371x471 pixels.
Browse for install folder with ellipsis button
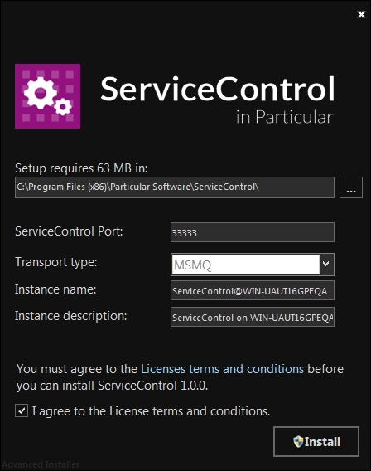point(351,187)
